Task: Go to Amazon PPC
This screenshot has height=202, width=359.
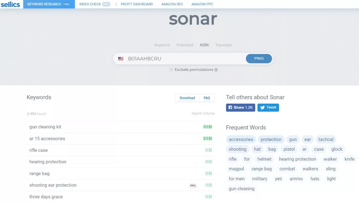Action: click(202, 4)
